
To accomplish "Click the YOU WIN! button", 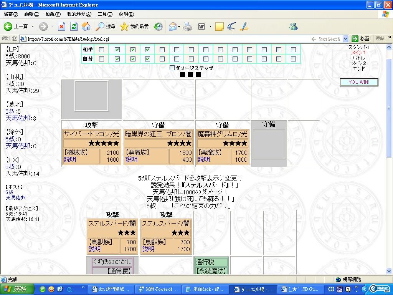I will coord(359,82).
